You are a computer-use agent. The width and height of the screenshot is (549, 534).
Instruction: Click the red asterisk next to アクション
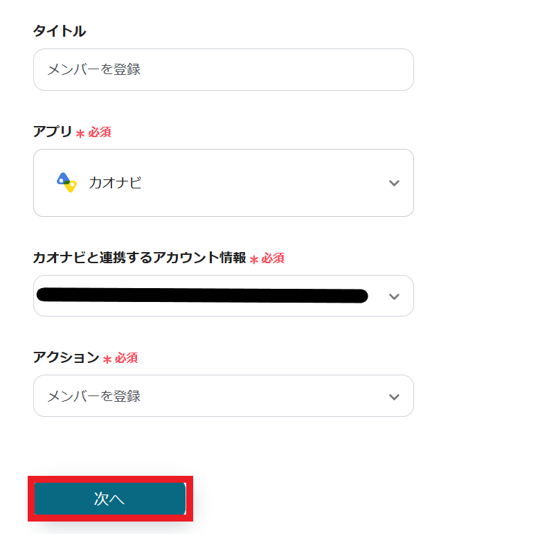pyautogui.click(x=107, y=359)
